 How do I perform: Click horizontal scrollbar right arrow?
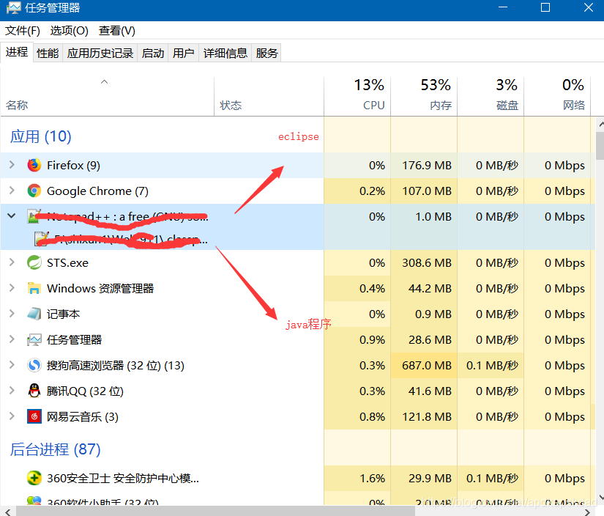587,512
